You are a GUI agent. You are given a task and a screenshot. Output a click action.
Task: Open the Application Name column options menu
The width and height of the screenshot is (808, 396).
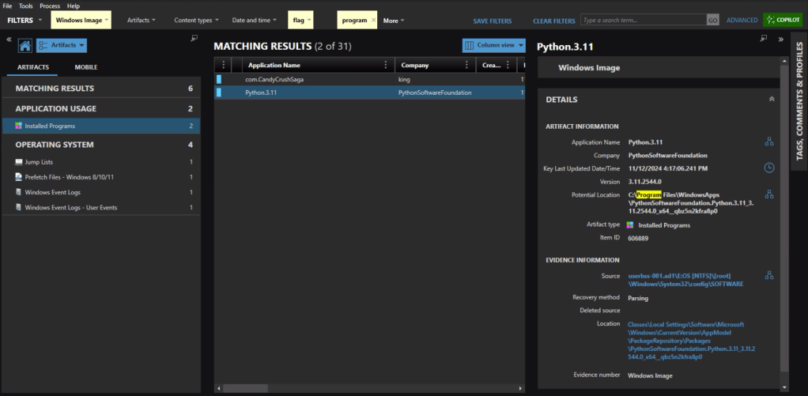(x=386, y=66)
